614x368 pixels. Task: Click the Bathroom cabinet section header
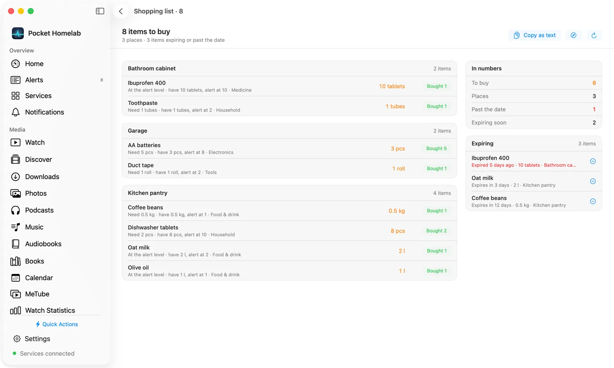coord(289,68)
